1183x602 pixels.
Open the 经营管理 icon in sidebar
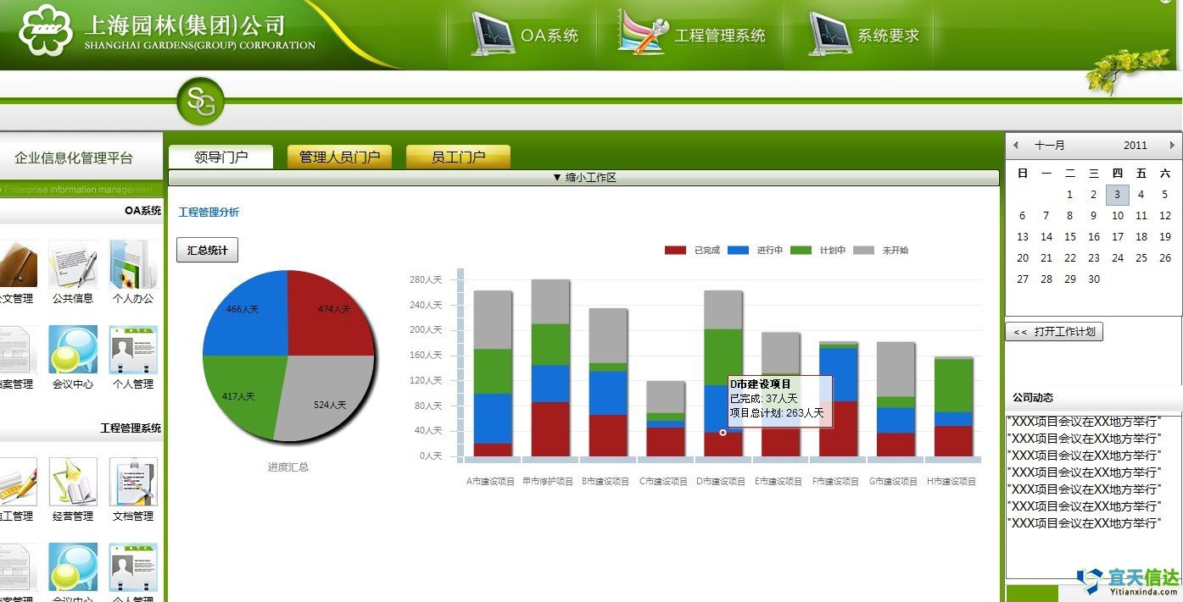pyautogui.click(x=73, y=483)
